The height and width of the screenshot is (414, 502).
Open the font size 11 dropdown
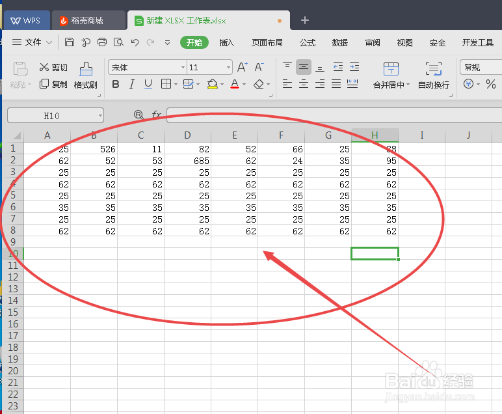pyautogui.click(x=228, y=67)
